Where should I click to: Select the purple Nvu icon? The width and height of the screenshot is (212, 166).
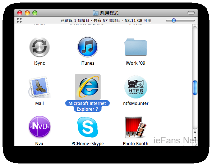[40, 126]
